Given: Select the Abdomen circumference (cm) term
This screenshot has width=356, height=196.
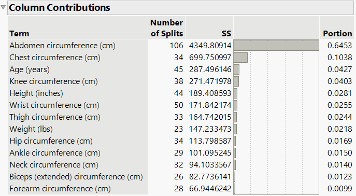Looking at the screenshot, I should [x=62, y=46].
